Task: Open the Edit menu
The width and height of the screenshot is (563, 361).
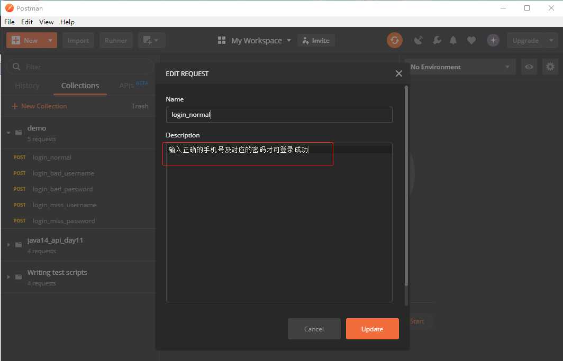Action: (x=27, y=22)
